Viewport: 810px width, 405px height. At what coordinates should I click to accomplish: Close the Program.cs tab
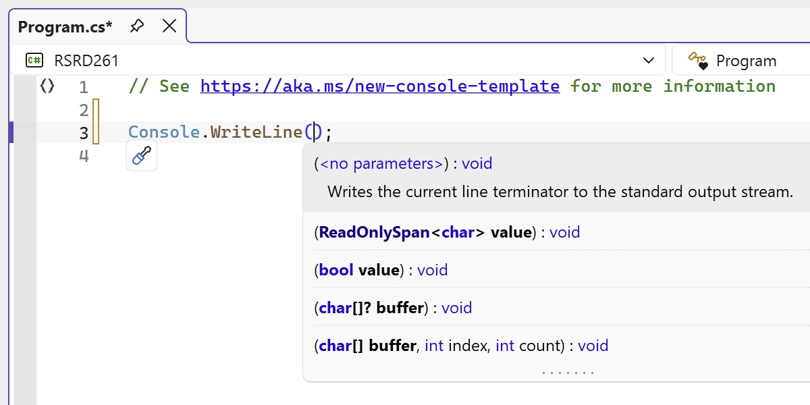click(169, 26)
